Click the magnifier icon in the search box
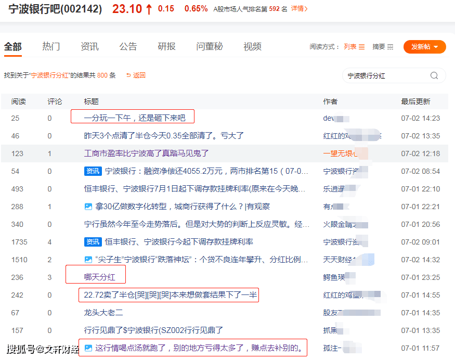Viewport: 455px width, 359px height. (434, 75)
